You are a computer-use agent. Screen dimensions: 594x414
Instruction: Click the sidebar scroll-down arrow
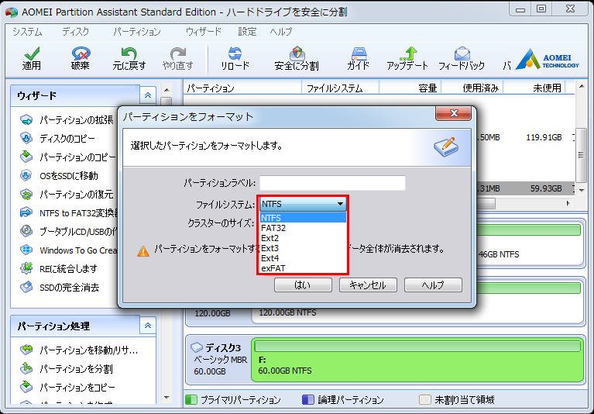[x=167, y=397]
